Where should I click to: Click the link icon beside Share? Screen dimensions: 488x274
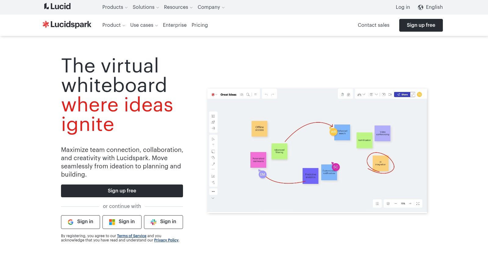(x=413, y=94)
